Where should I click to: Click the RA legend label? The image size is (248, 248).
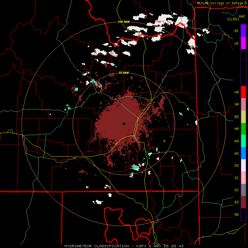(x=236, y=141)
